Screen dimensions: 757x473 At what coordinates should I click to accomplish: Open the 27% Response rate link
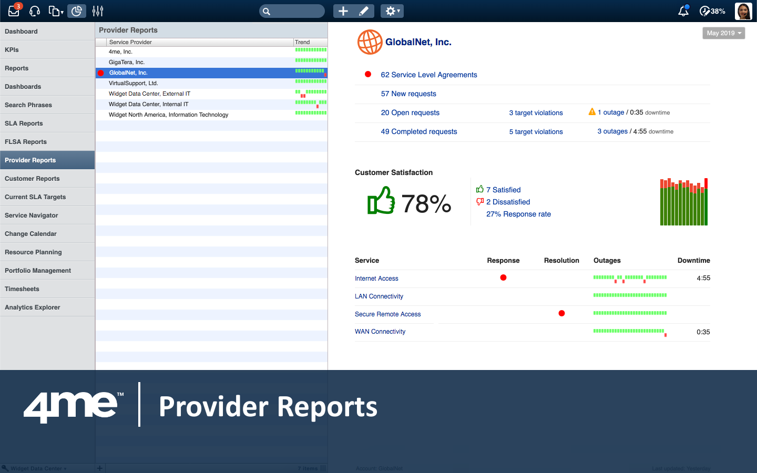(x=518, y=214)
